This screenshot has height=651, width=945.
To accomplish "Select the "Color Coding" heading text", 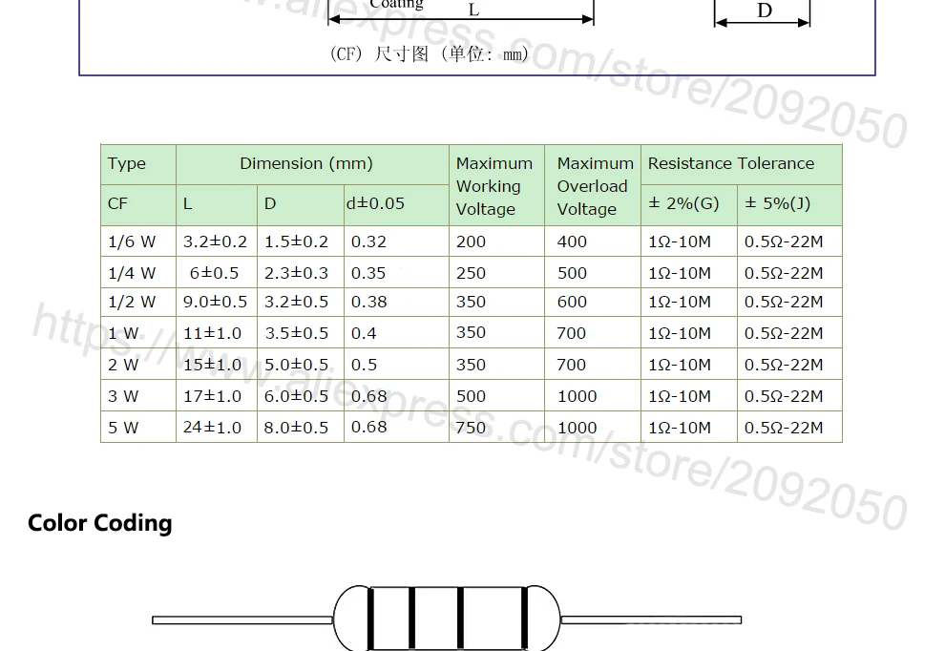I will coord(99,523).
